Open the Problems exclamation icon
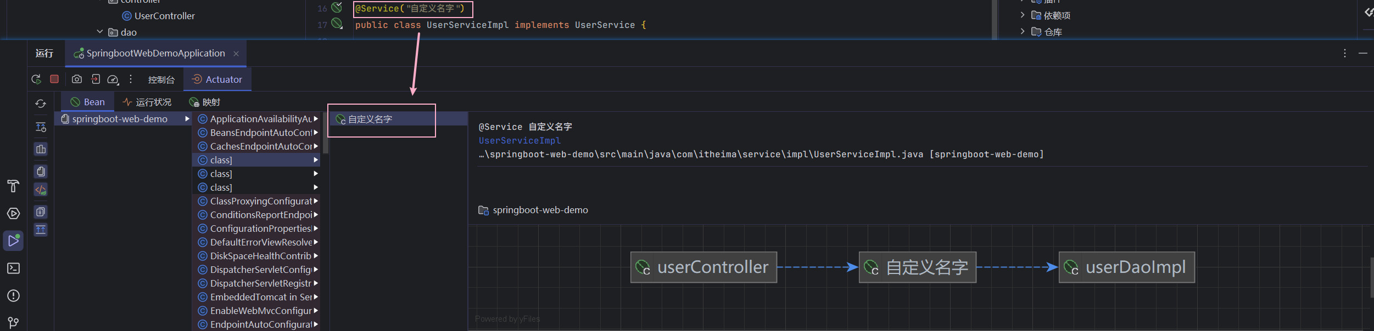 (x=13, y=296)
